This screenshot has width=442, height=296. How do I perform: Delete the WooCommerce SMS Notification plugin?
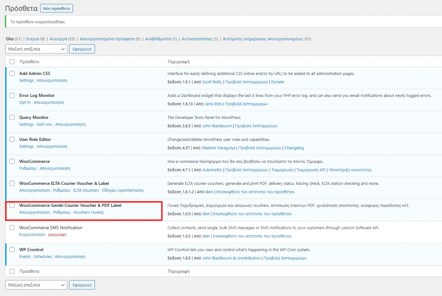(57, 234)
